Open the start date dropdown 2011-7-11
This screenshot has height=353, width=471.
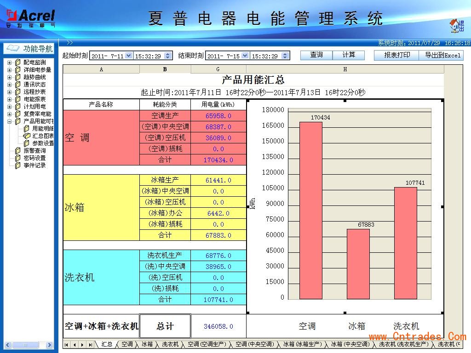point(129,56)
